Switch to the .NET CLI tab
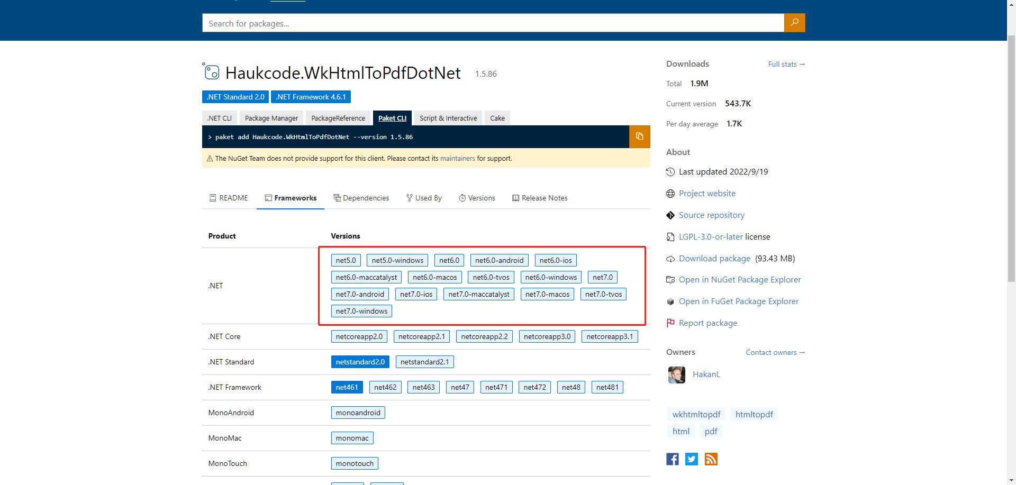The image size is (1016, 485). (220, 118)
